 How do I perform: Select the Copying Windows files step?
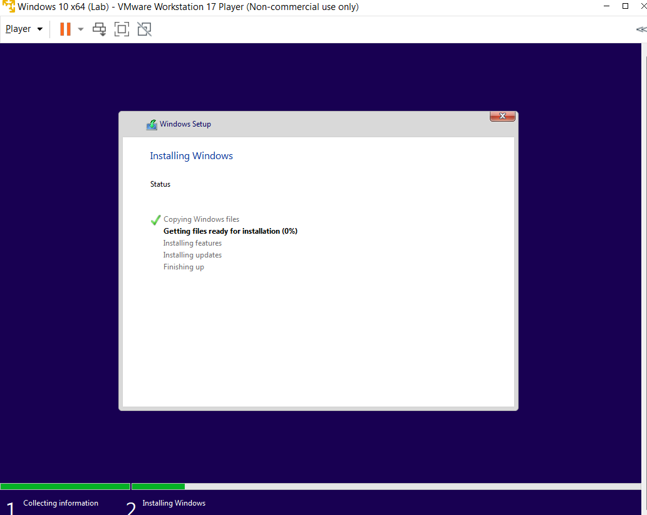click(x=201, y=219)
